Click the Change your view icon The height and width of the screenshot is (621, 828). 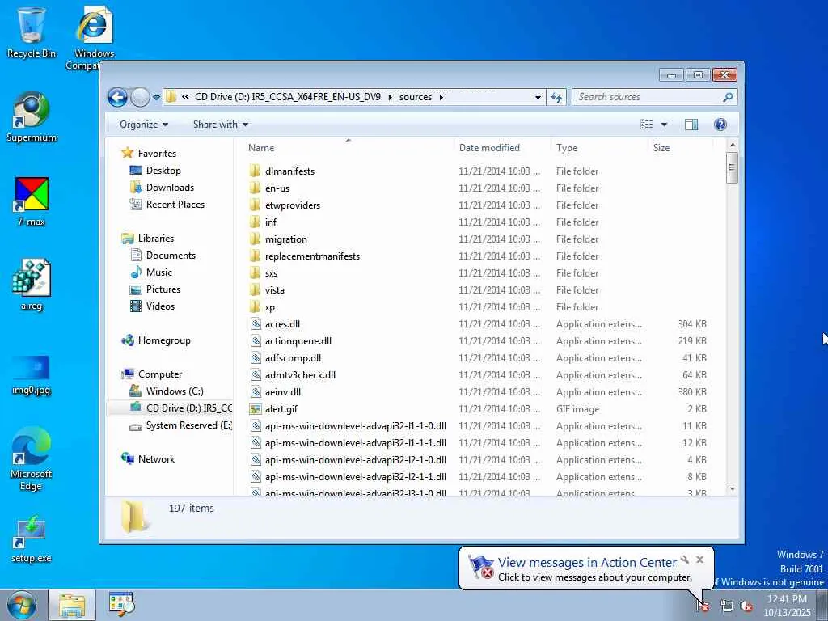pos(647,125)
